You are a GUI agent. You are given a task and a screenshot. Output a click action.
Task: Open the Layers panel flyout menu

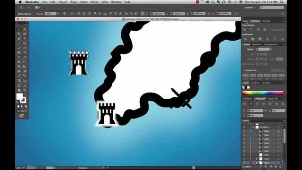click(x=285, y=121)
